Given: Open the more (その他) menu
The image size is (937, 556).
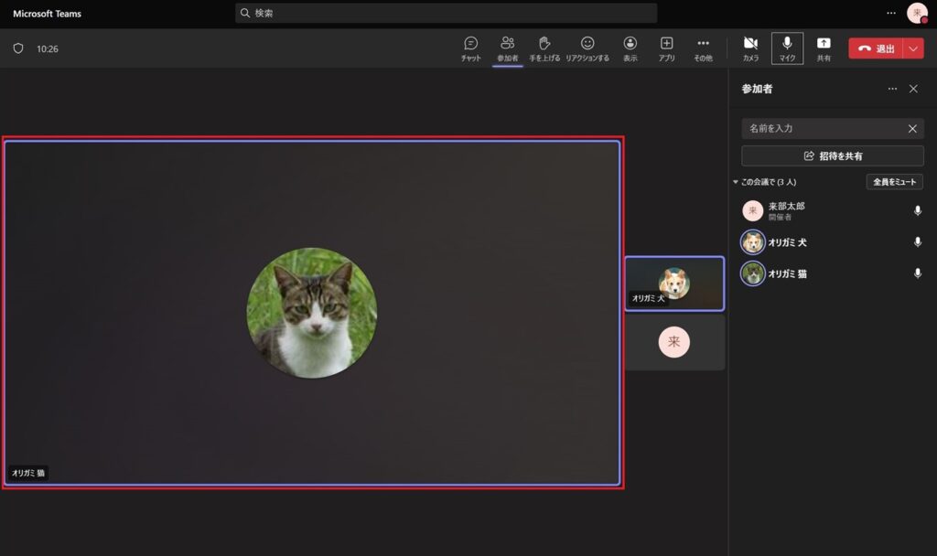Looking at the screenshot, I should click(x=703, y=48).
